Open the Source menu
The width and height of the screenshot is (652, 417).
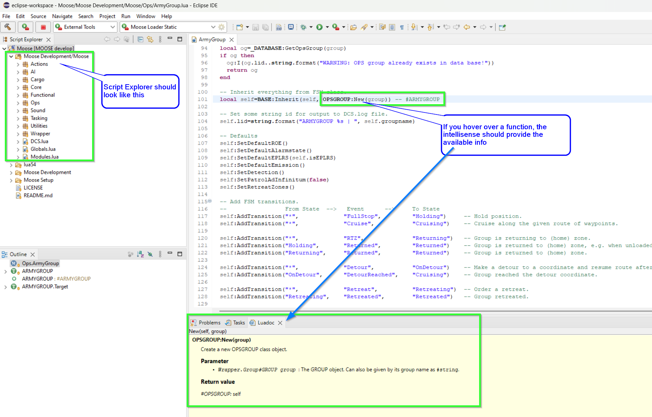pyautogui.click(x=38, y=16)
